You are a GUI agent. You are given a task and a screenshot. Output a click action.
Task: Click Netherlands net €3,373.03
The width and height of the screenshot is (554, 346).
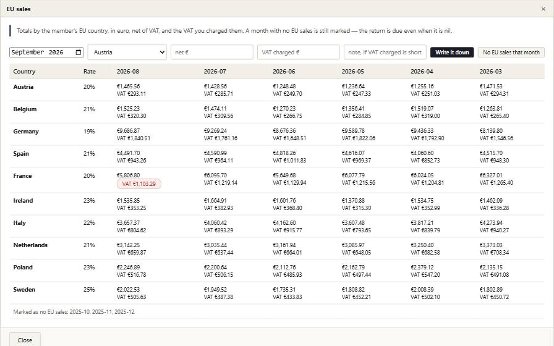tap(491, 245)
